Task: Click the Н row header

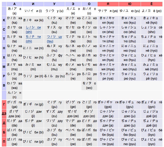Action: click(4, 48)
